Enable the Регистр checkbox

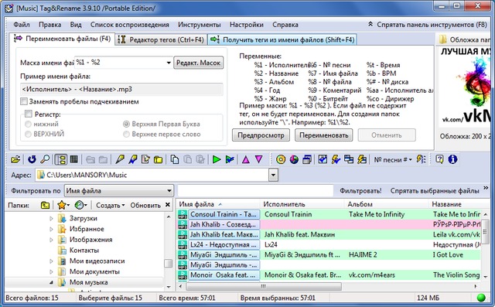[29, 114]
